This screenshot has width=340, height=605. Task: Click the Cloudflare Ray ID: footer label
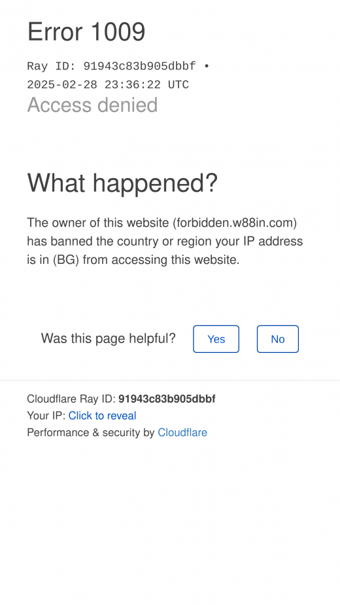[x=71, y=399]
